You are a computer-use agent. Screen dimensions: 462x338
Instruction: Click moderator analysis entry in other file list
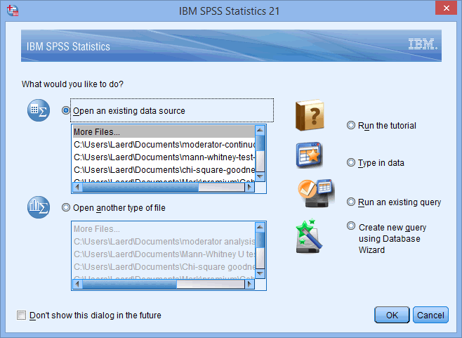164,242
